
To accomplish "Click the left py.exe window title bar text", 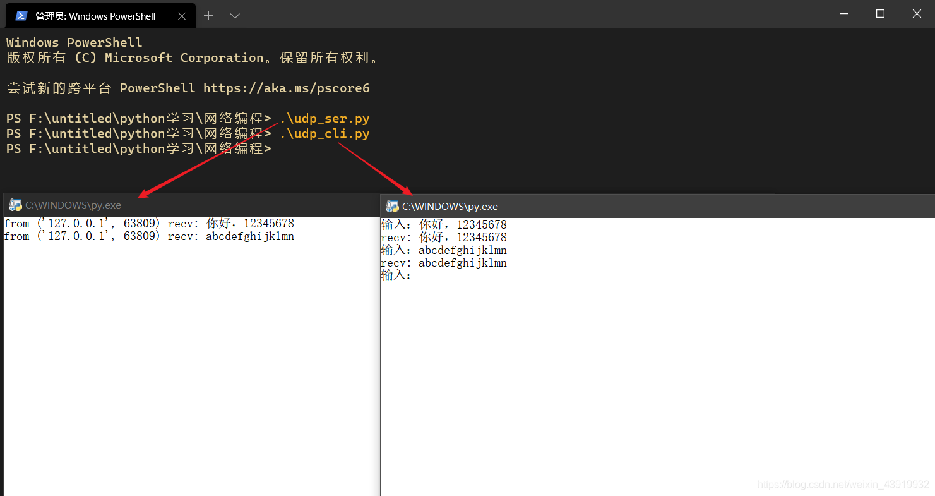I will coord(73,205).
